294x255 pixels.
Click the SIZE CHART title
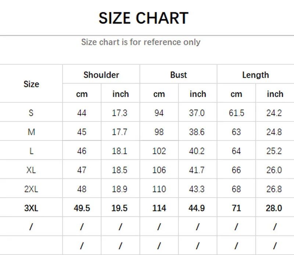[143, 18]
